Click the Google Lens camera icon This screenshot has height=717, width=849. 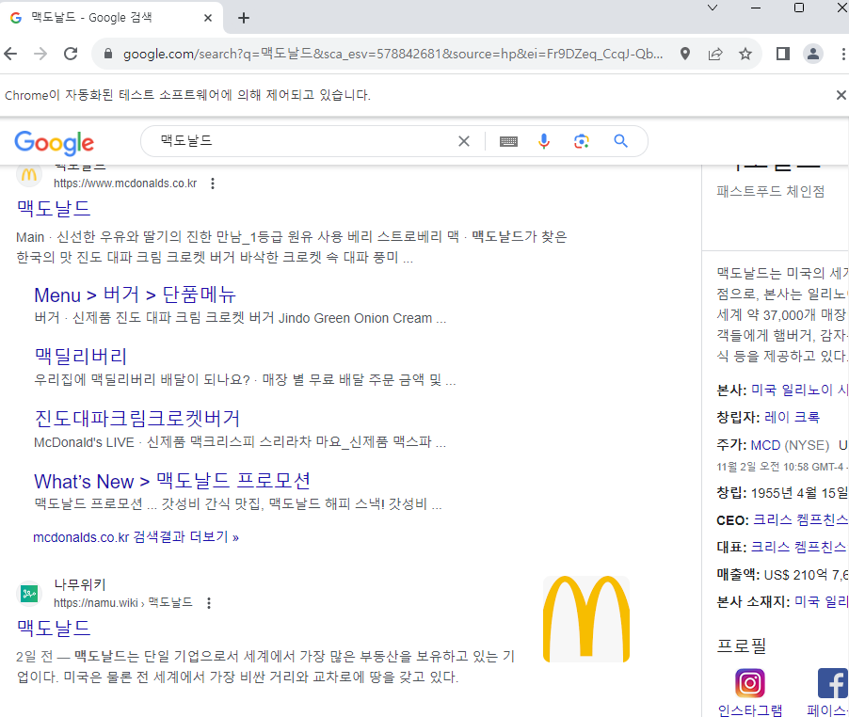click(x=582, y=140)
